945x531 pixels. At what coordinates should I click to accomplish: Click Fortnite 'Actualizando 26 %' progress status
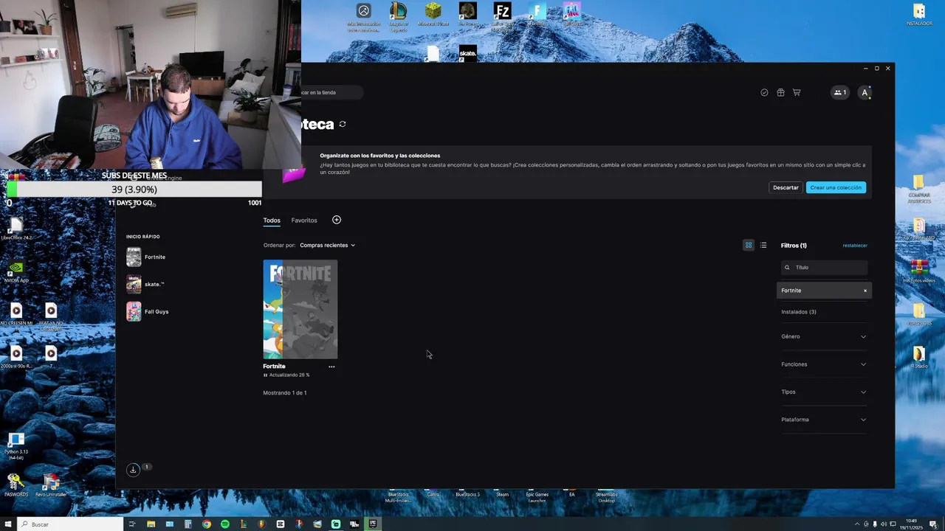pyautogui.click(x=286, y=375)
